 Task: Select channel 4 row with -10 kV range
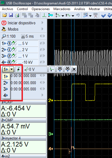coord(20,62)
